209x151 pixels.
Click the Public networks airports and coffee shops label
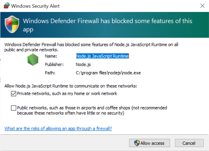point(92,110)
